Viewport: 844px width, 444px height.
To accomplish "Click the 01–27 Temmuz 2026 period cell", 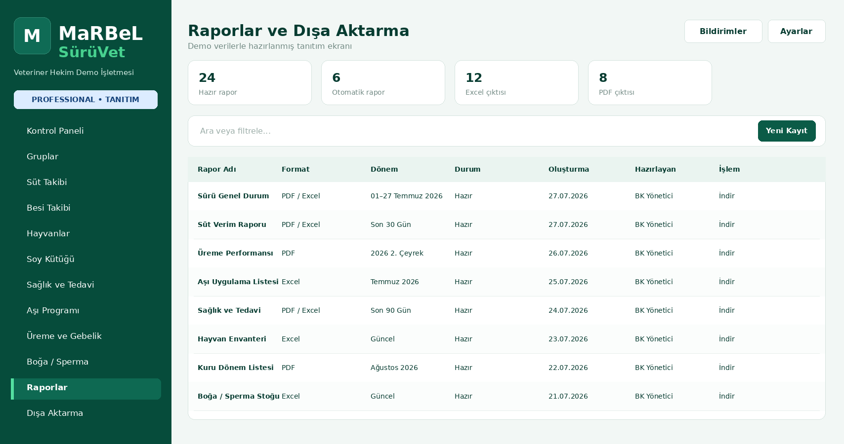I will click(x=407, y=196).
